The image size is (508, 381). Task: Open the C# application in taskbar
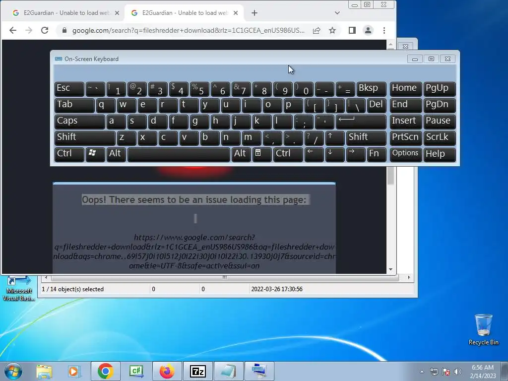[136, 371]
